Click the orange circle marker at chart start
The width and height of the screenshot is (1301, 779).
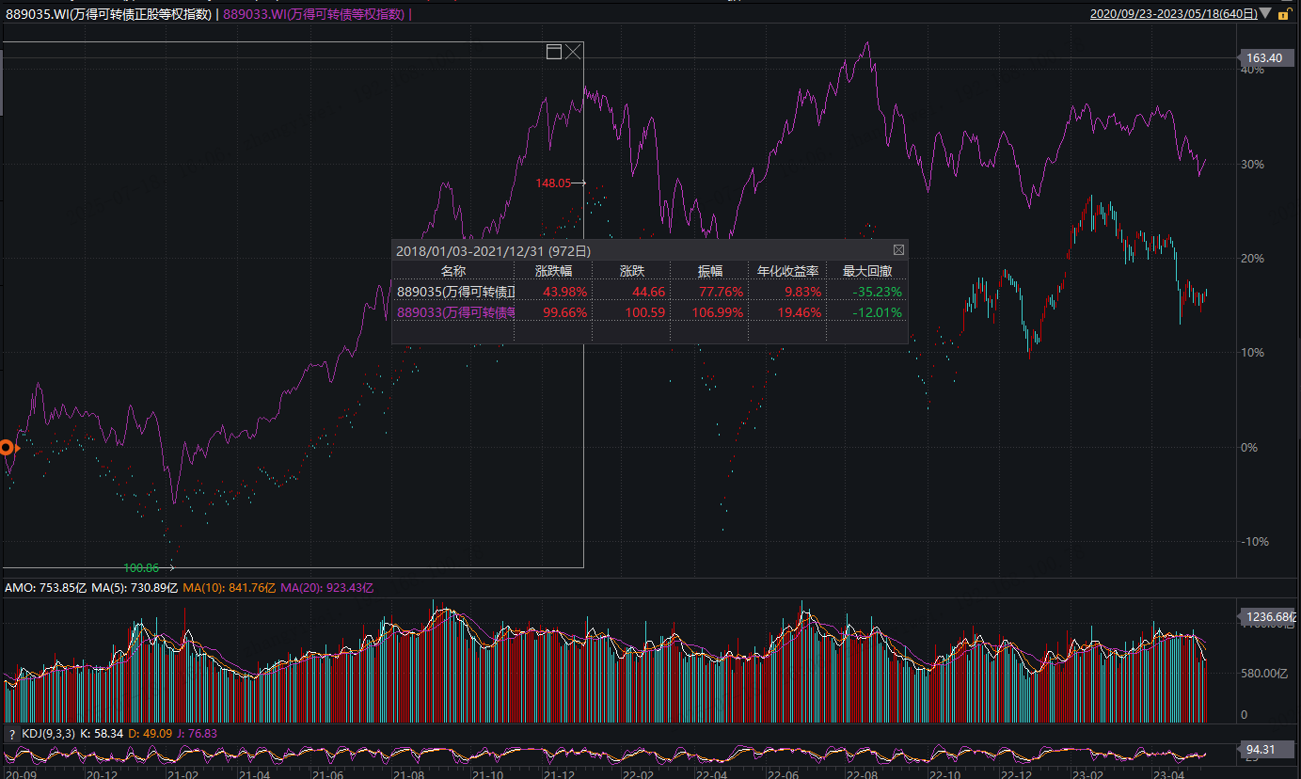[x=7, y=448]
